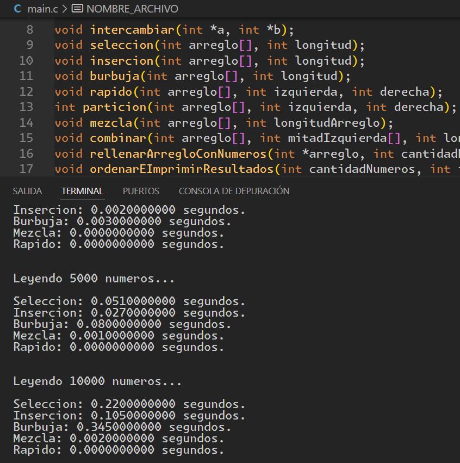Open CONSOLA DE DEPURACIÓN tab
This screenshot has width=460, height=463.
click(x=234, y=191)
